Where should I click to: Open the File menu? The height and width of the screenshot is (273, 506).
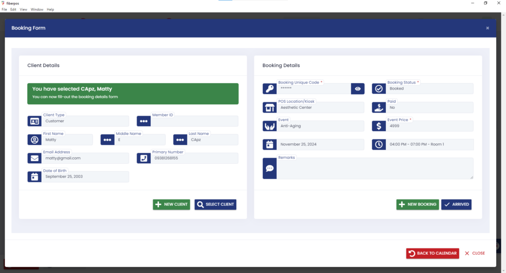click(x=4, y=9)
